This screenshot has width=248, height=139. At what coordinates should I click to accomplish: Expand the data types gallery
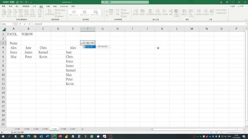click(x=102, y=15)
